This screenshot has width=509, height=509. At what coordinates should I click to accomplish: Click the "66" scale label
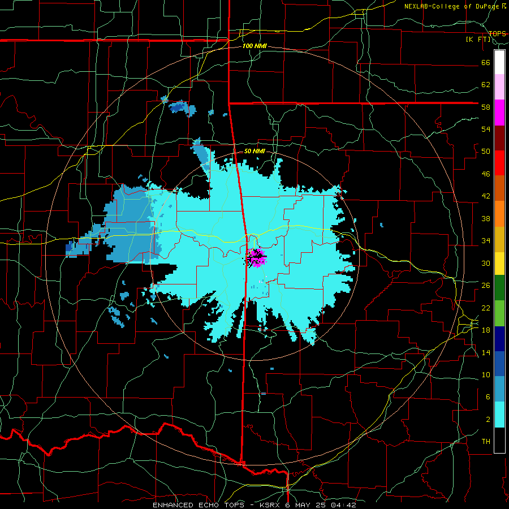pos(486,62)
